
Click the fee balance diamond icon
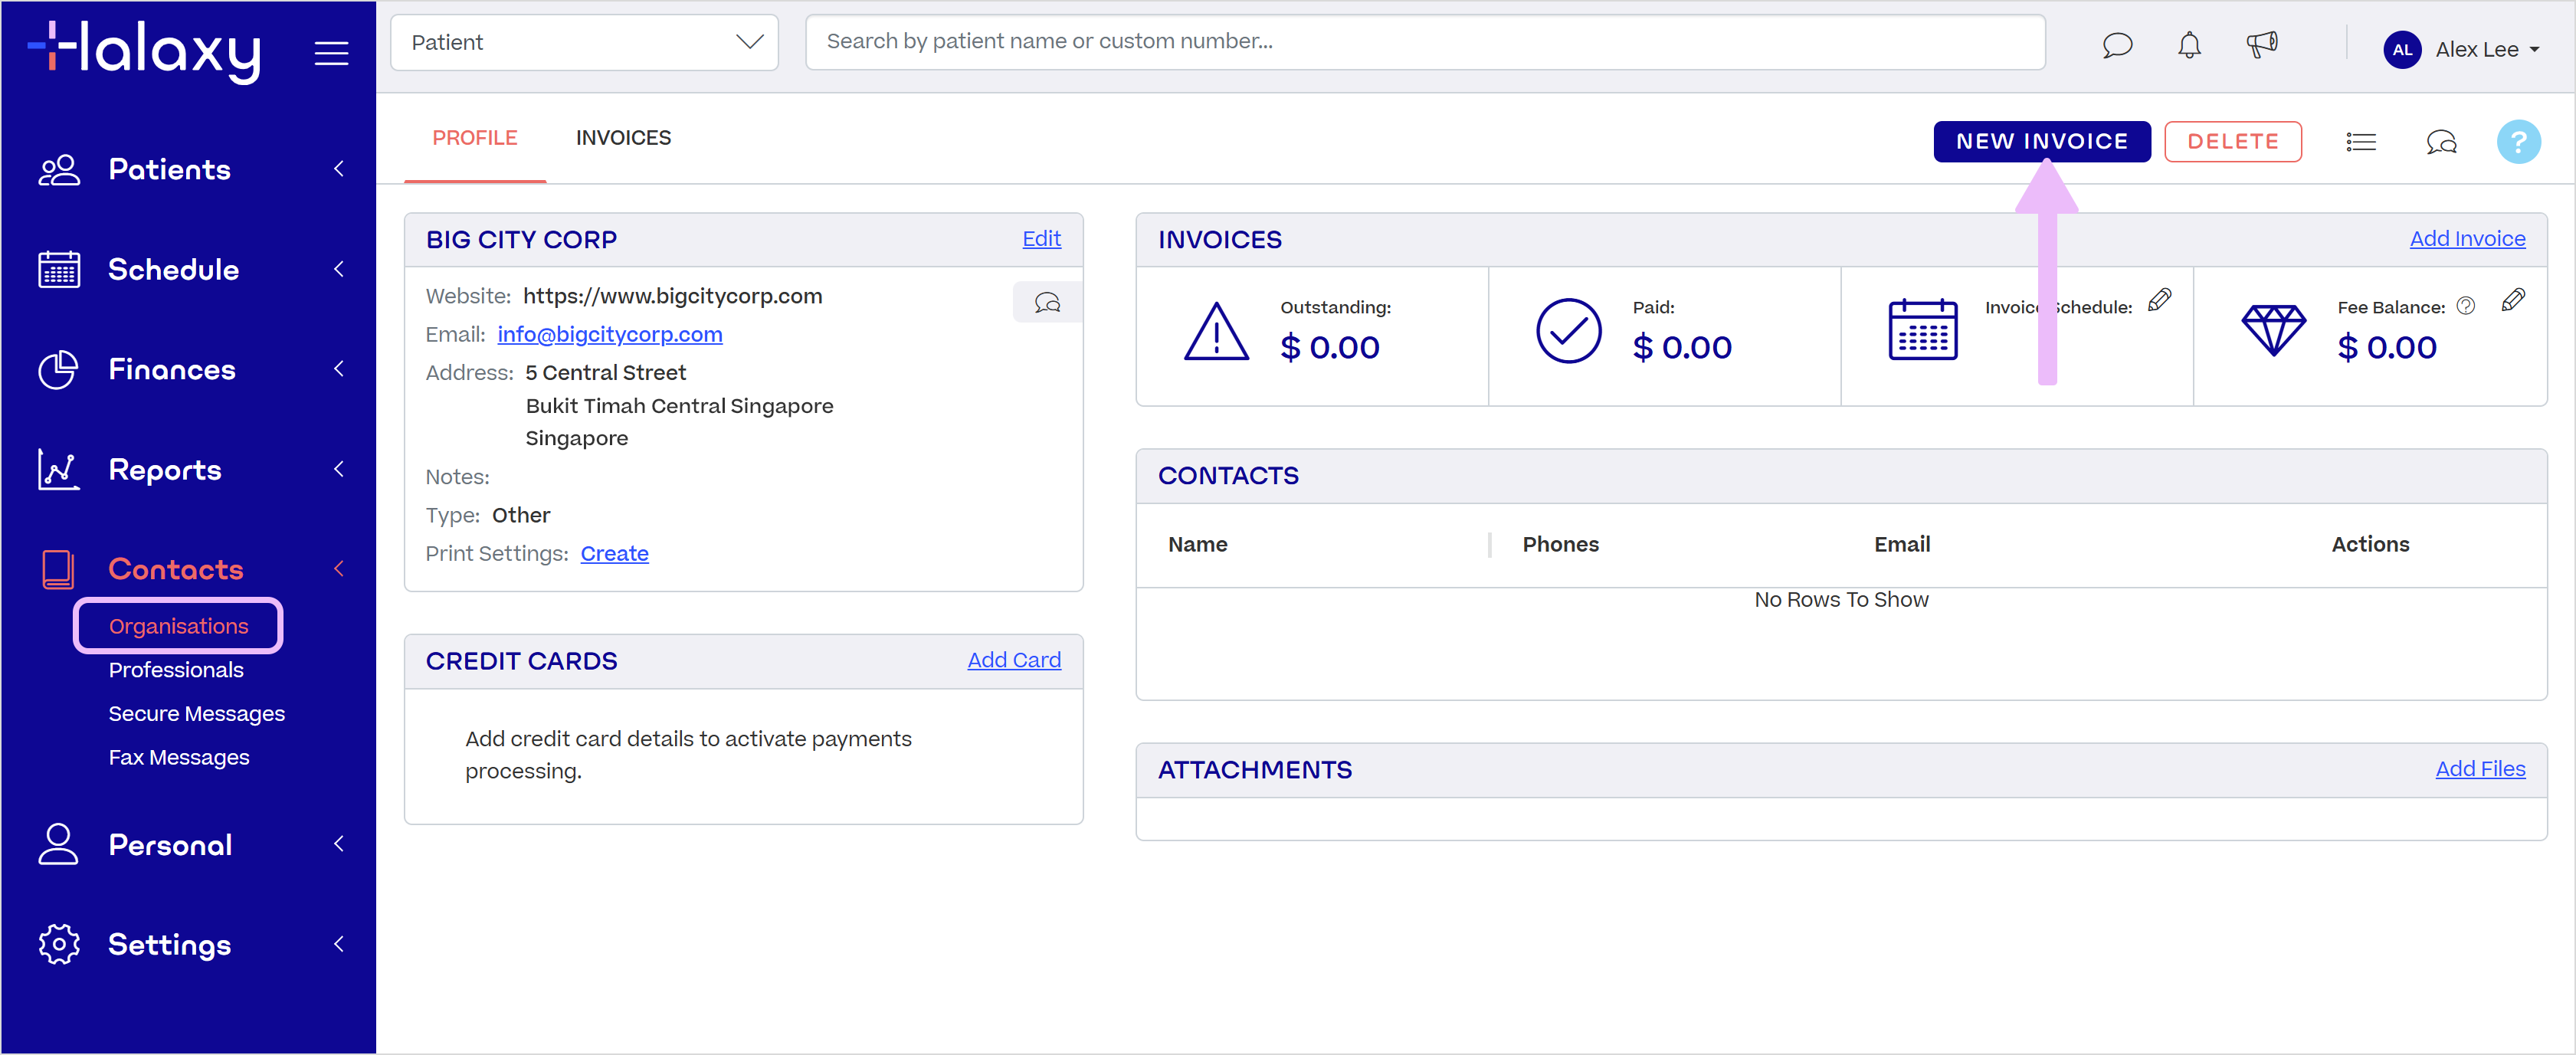pyautogui.click(x=2273, y=330)
